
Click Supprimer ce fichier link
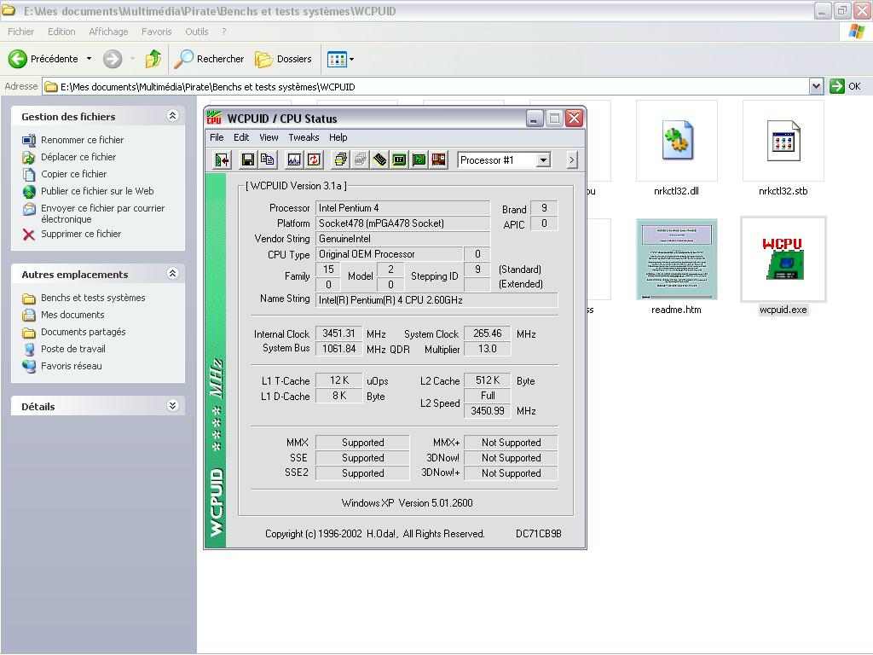pos(81,234)
